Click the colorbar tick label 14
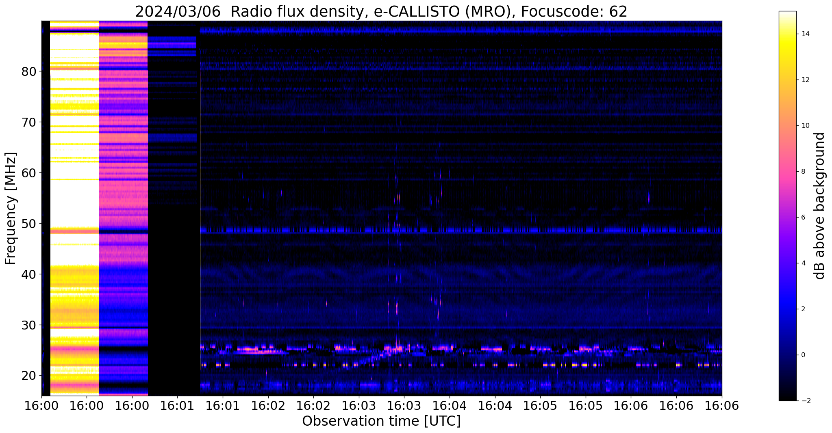This screenshot has height=433, width=832. pos(804,34)
